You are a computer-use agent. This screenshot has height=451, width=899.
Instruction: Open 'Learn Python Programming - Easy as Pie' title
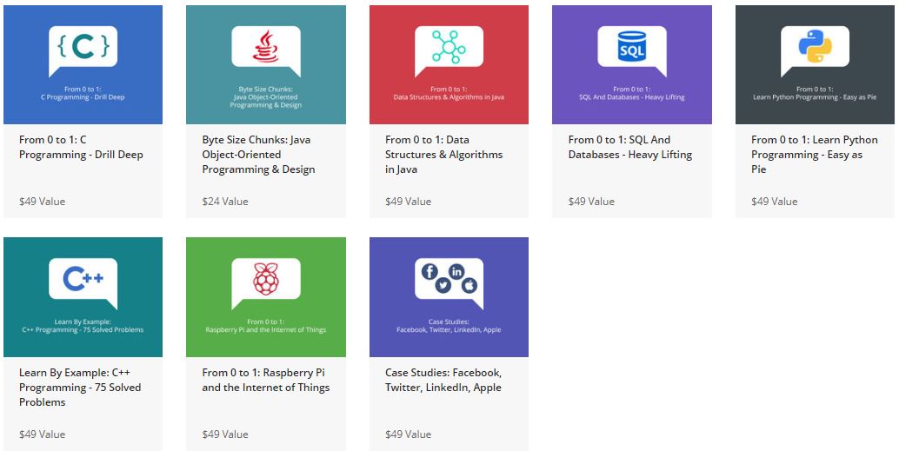click(814, 155)
